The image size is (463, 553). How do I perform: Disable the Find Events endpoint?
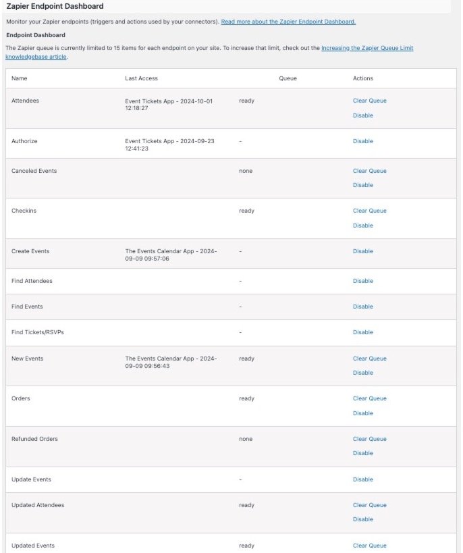[362, 307]
